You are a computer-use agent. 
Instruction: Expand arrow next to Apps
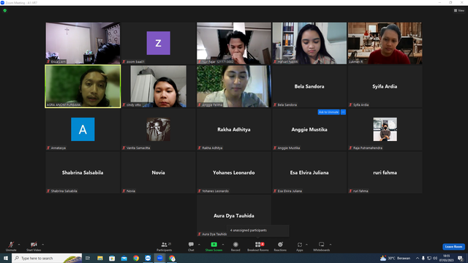pos(306,245)
